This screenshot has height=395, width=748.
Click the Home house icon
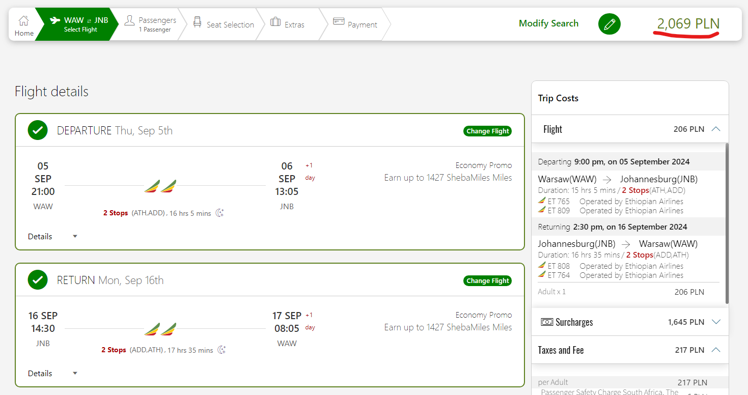[x=23, y=21]
